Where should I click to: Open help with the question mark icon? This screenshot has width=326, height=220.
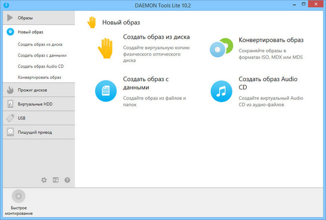(x=67, y=180)
